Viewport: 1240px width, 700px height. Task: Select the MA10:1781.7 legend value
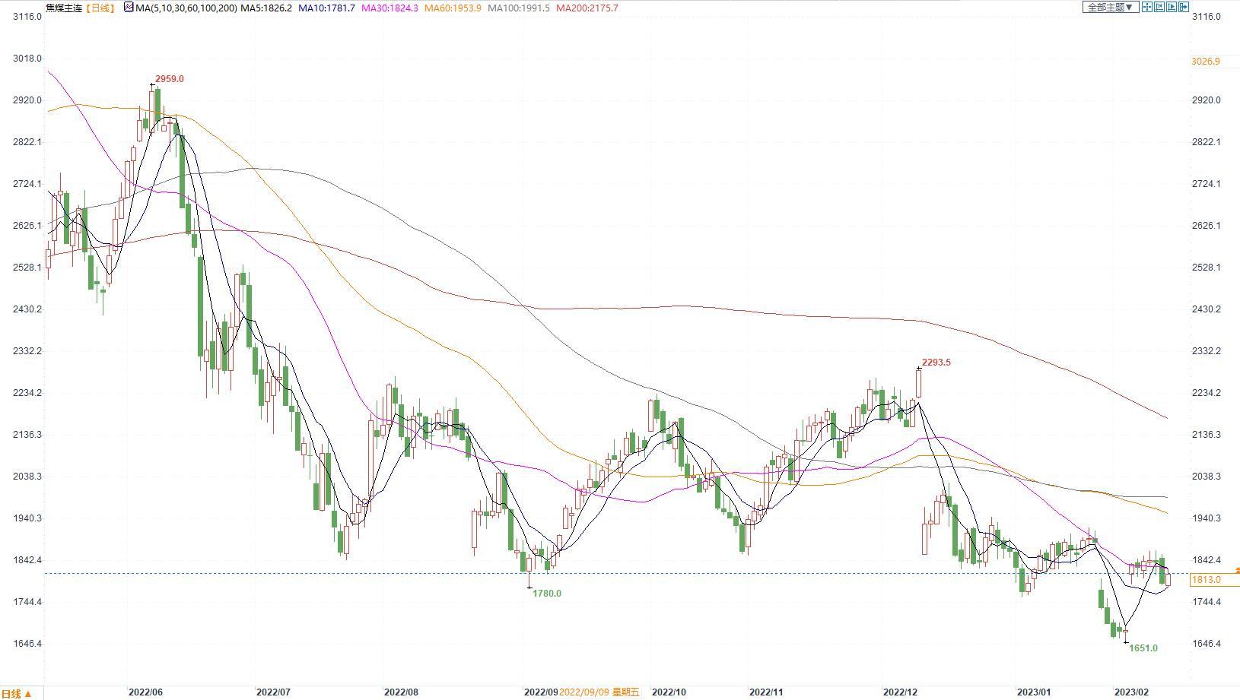[x=326, y=8]
